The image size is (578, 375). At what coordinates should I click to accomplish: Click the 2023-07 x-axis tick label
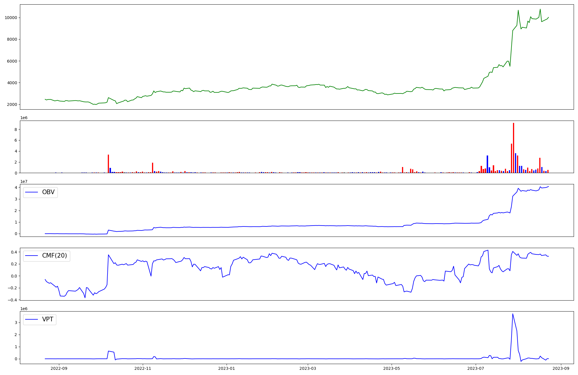coord(475,368)
